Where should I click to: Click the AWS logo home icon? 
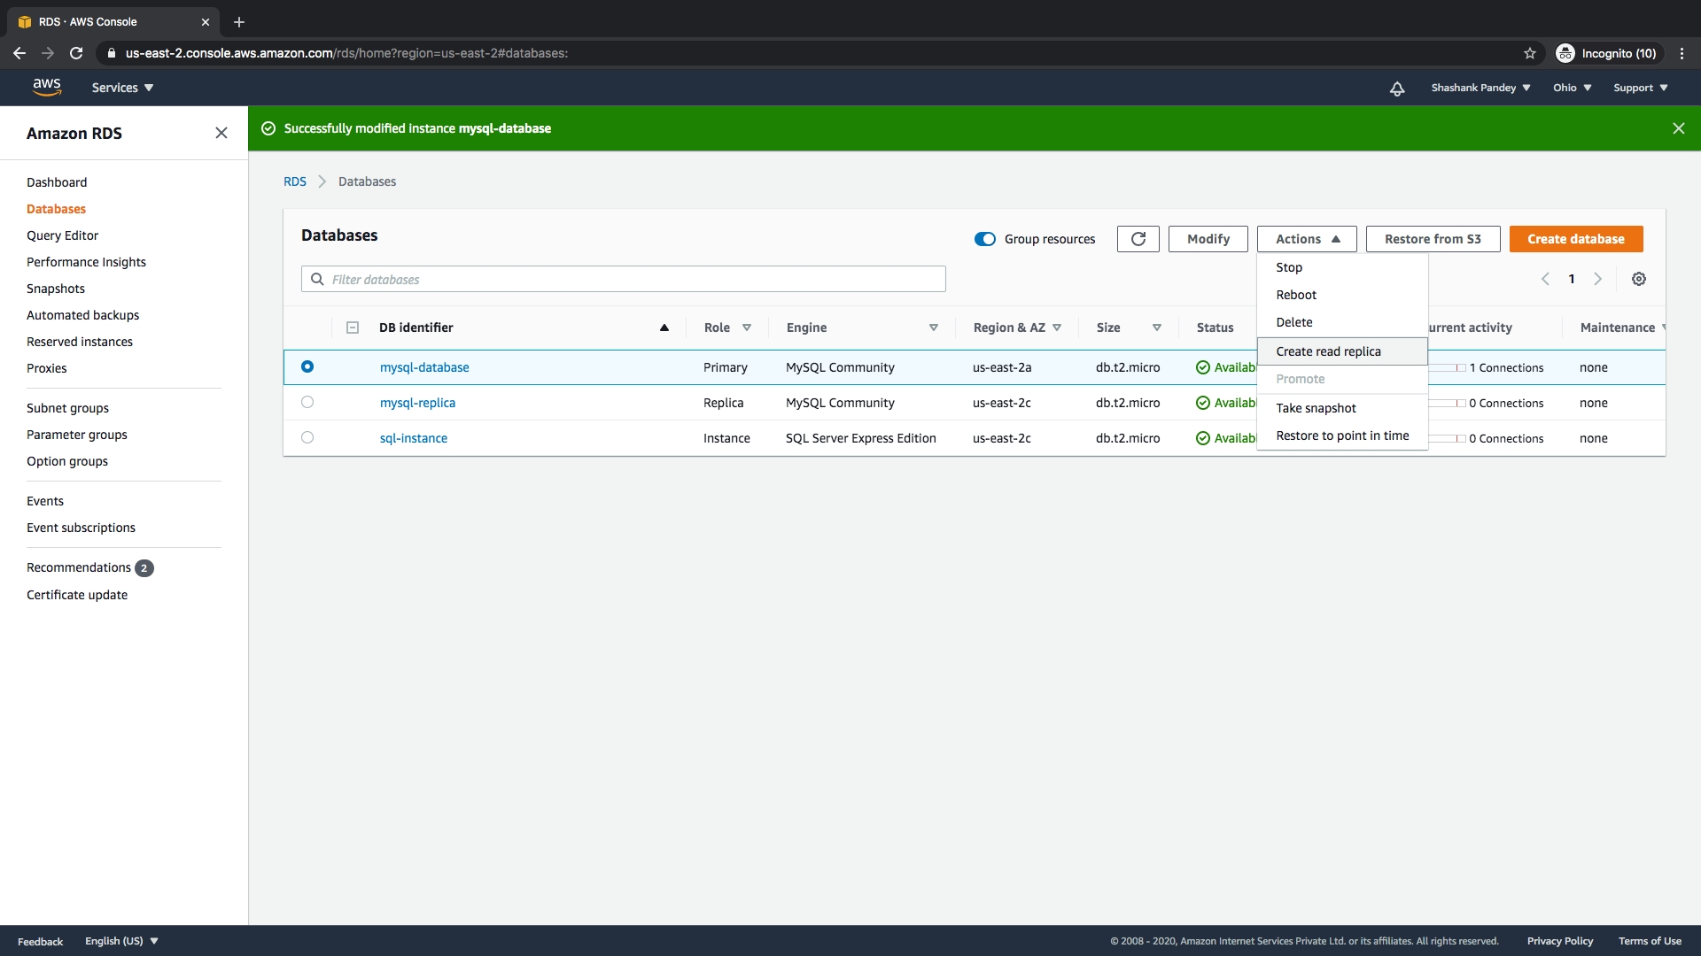(x=47, y=87)
